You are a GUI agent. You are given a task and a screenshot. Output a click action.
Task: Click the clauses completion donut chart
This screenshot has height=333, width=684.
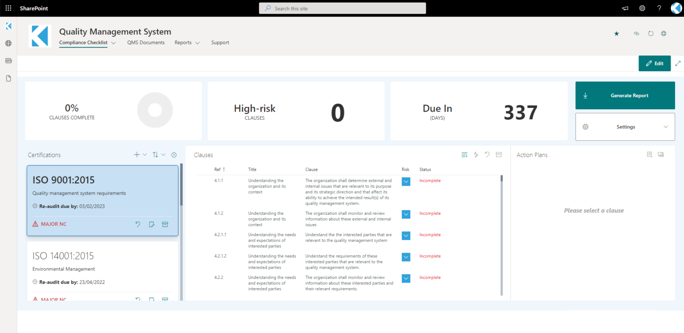coord(155,110)
